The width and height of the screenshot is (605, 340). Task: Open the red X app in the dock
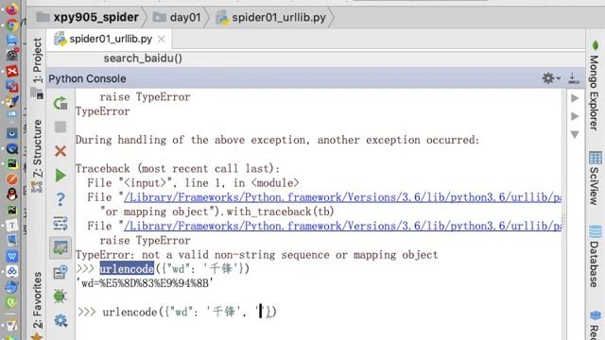point(12,72)
